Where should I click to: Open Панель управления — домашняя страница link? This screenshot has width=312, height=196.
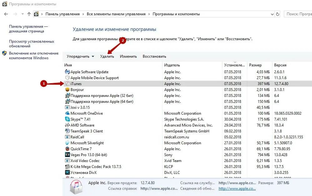point(28,29)
